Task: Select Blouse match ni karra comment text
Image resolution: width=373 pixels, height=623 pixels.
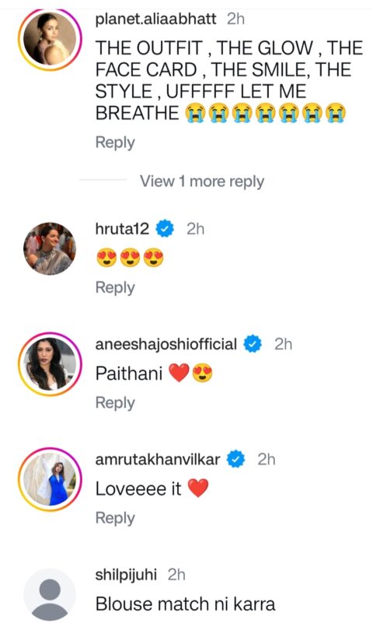Action: (x=185, y=604)
